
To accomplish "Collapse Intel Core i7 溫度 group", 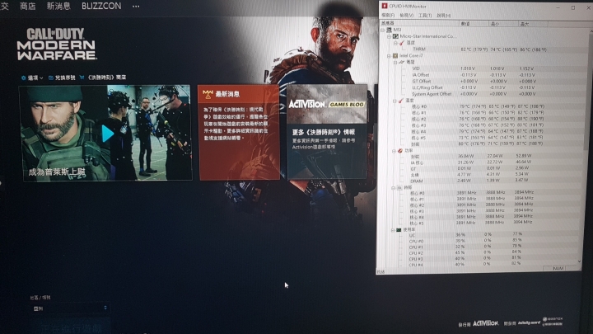I will pos(395,101).
